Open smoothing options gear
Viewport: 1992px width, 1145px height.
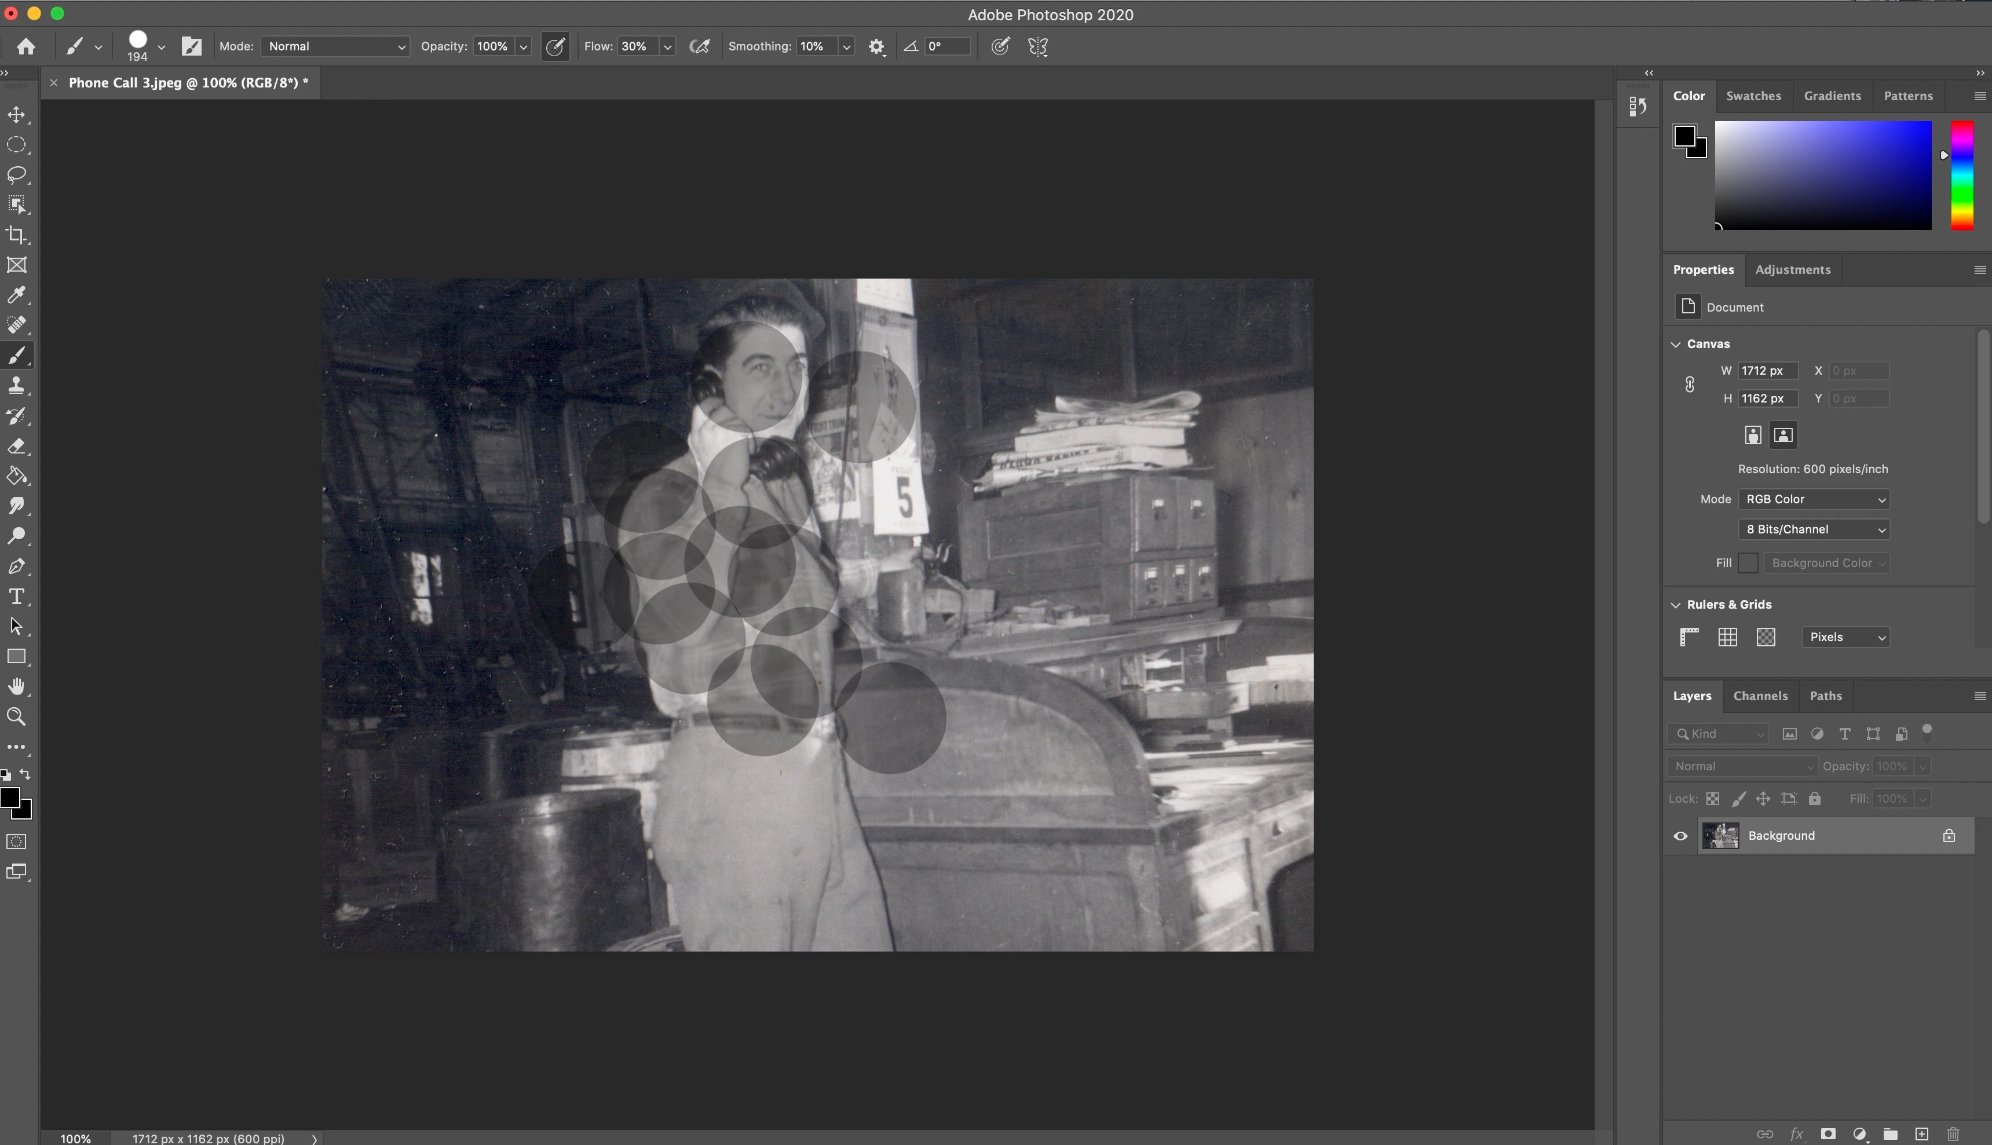pos(876,46)
